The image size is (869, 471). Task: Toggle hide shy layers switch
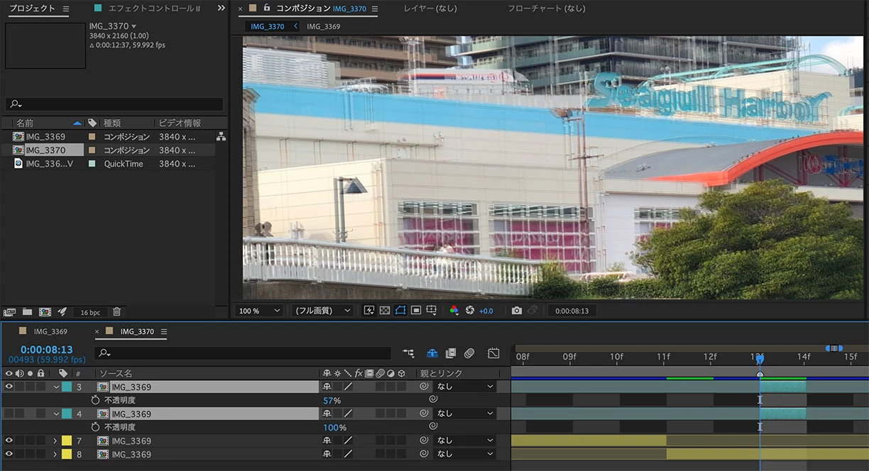click(432, 353)
